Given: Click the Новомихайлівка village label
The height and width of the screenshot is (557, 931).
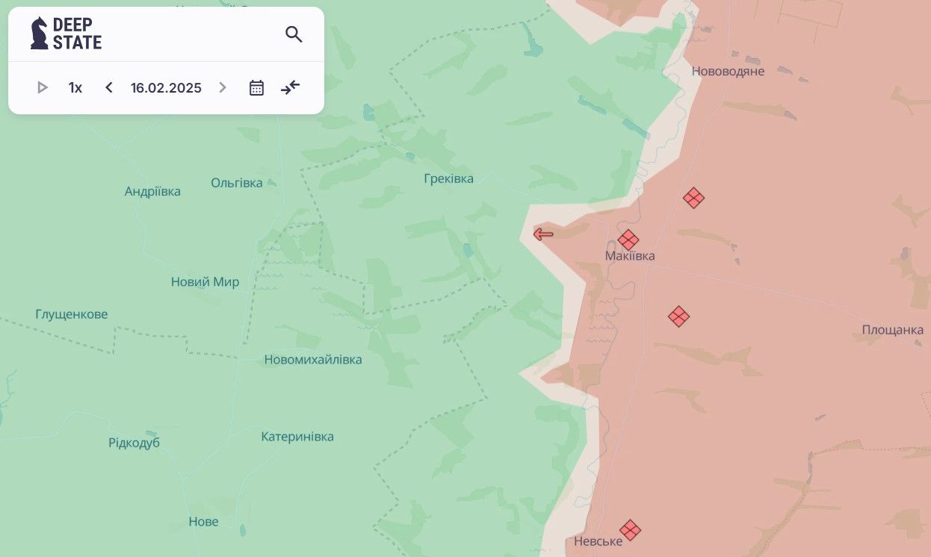Looking at the screenshot, I should click(x=313, y=360).
